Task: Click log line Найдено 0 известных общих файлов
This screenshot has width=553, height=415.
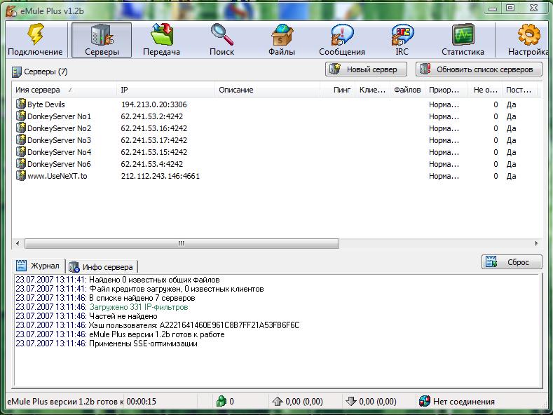Action: point(154,280)
